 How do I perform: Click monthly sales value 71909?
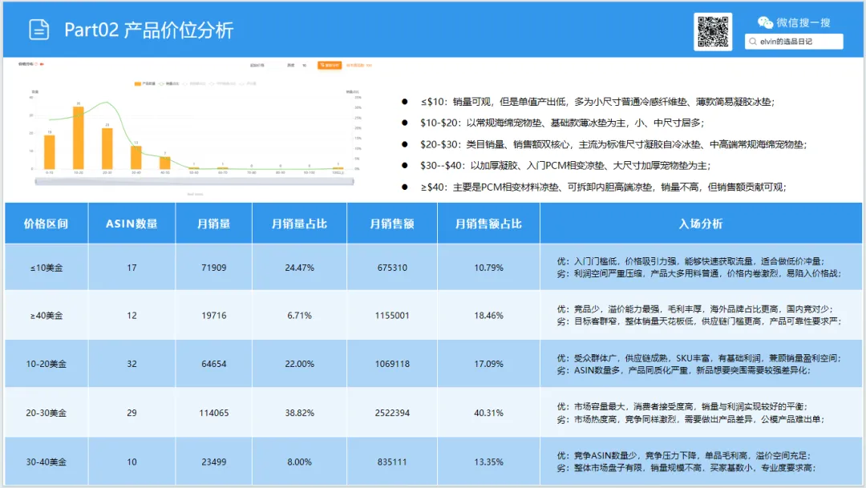214,268
